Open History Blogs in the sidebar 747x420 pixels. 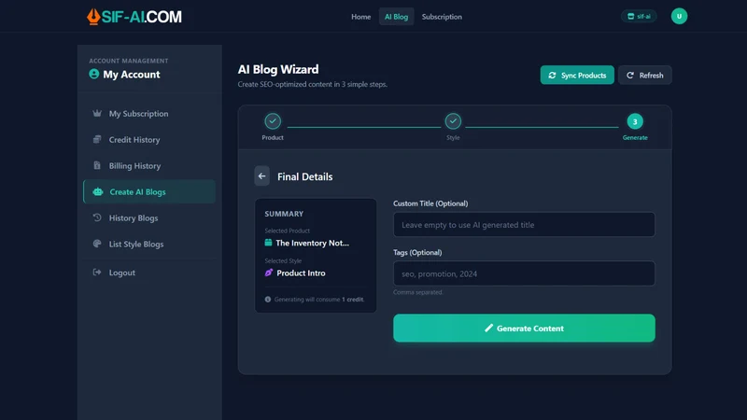tap(149, 217)
